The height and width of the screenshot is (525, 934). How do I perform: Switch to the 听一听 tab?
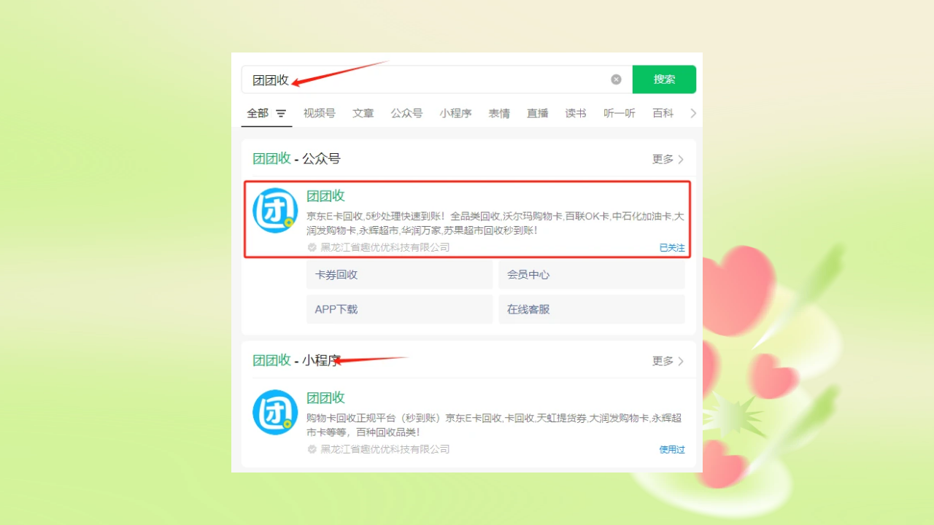pyautogui.click(x=620, y=113)
